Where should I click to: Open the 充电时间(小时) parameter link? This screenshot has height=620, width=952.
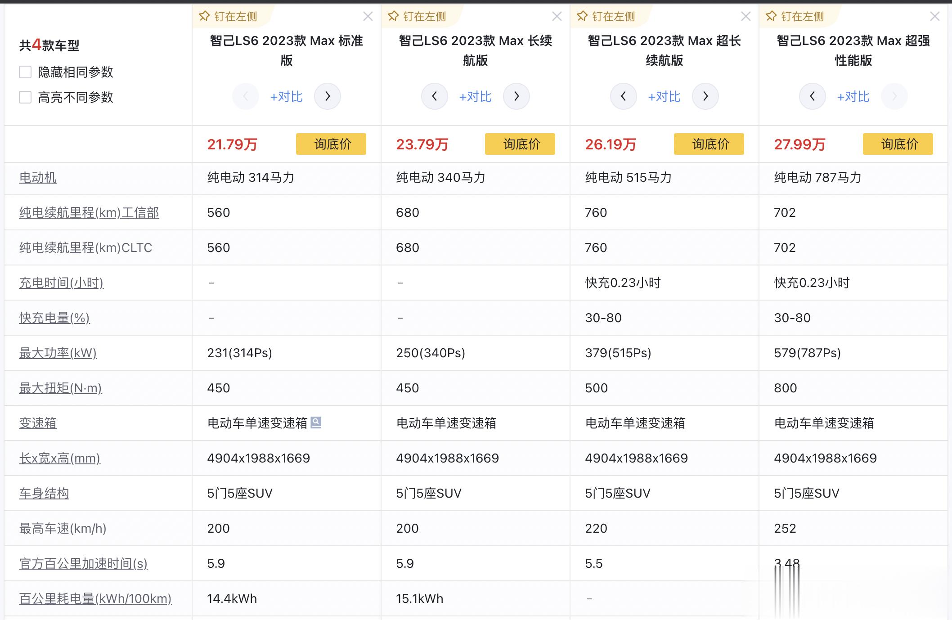tap(61, 283)
